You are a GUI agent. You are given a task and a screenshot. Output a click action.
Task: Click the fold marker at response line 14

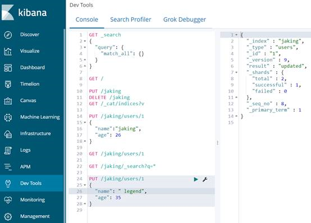click(x=236, y=116)
